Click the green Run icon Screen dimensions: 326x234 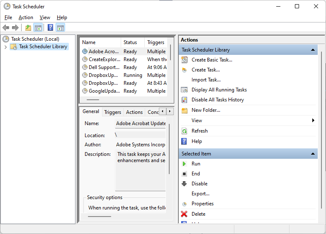click(x=185, y=164)
